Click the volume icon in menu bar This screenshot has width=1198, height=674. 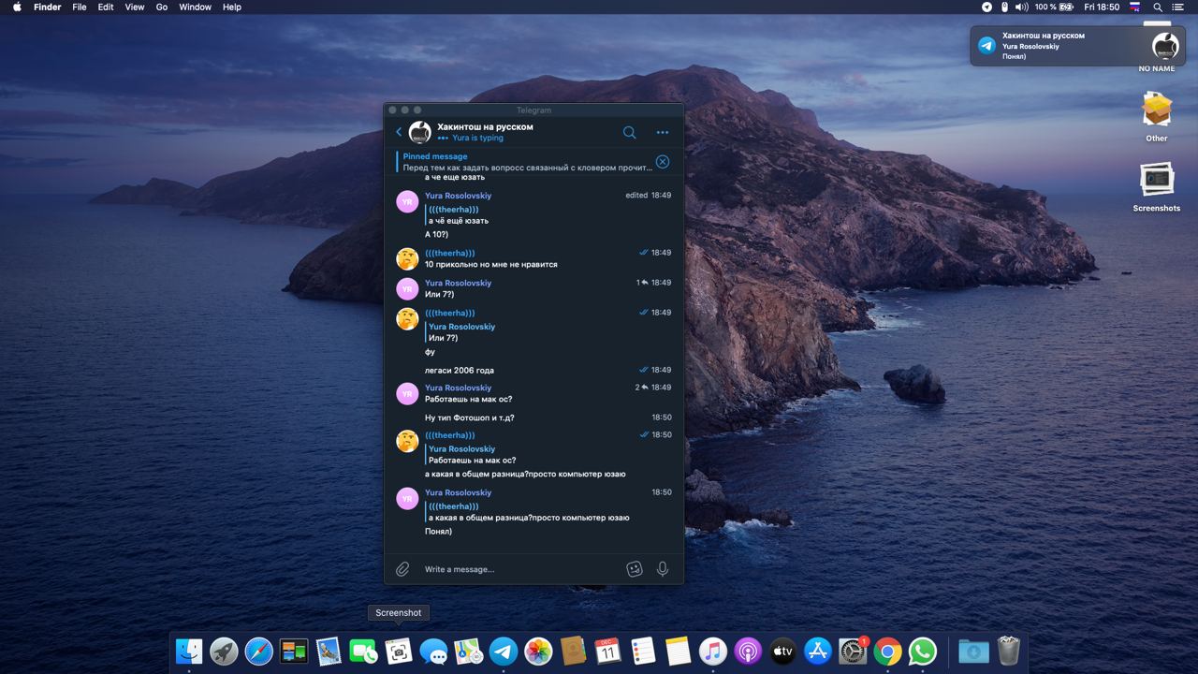point(1021,7)
